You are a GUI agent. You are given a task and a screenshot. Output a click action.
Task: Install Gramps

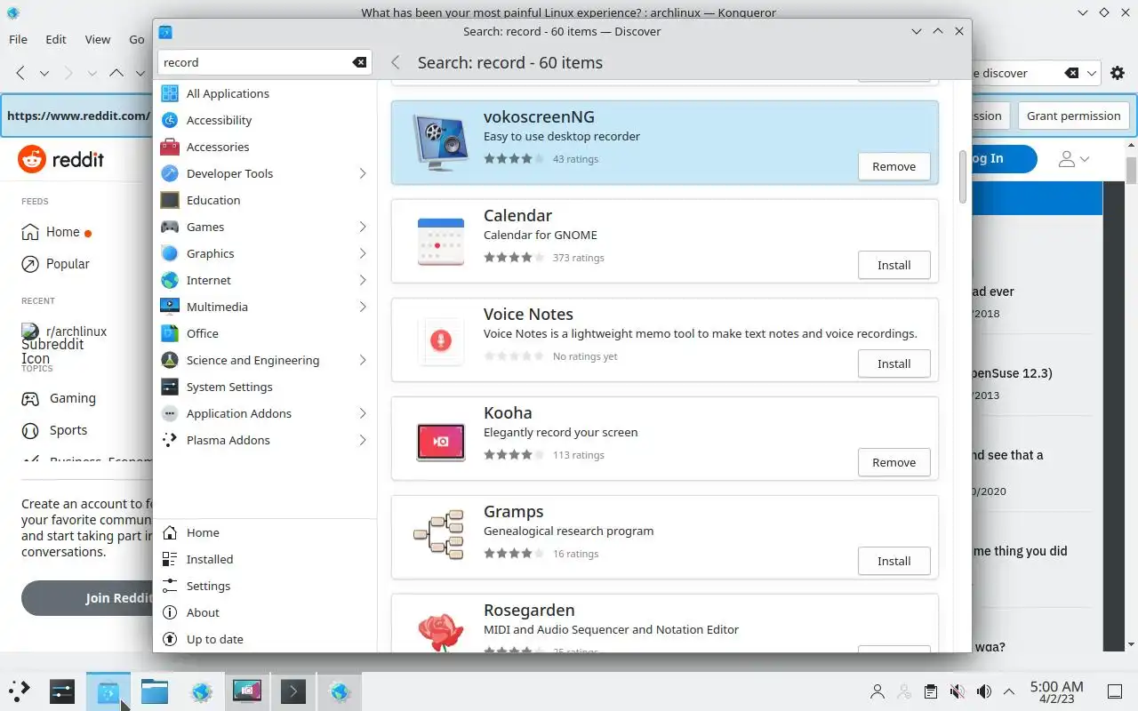(x=894, y=561)
